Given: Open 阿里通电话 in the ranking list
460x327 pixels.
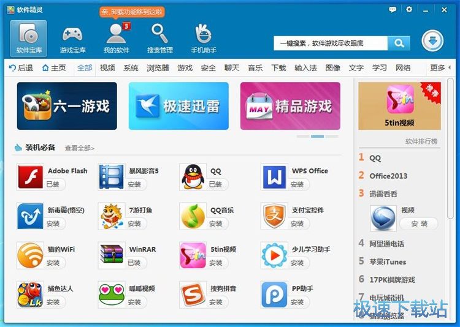Looking at the screenshot, I should coord(386,244).
